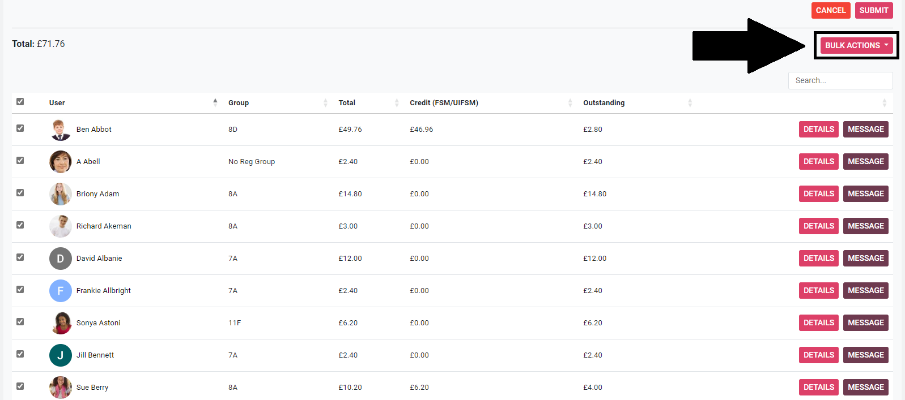Click Sonya Astoni's profile picture
The image size is (905, 400).
click(60, 323)
